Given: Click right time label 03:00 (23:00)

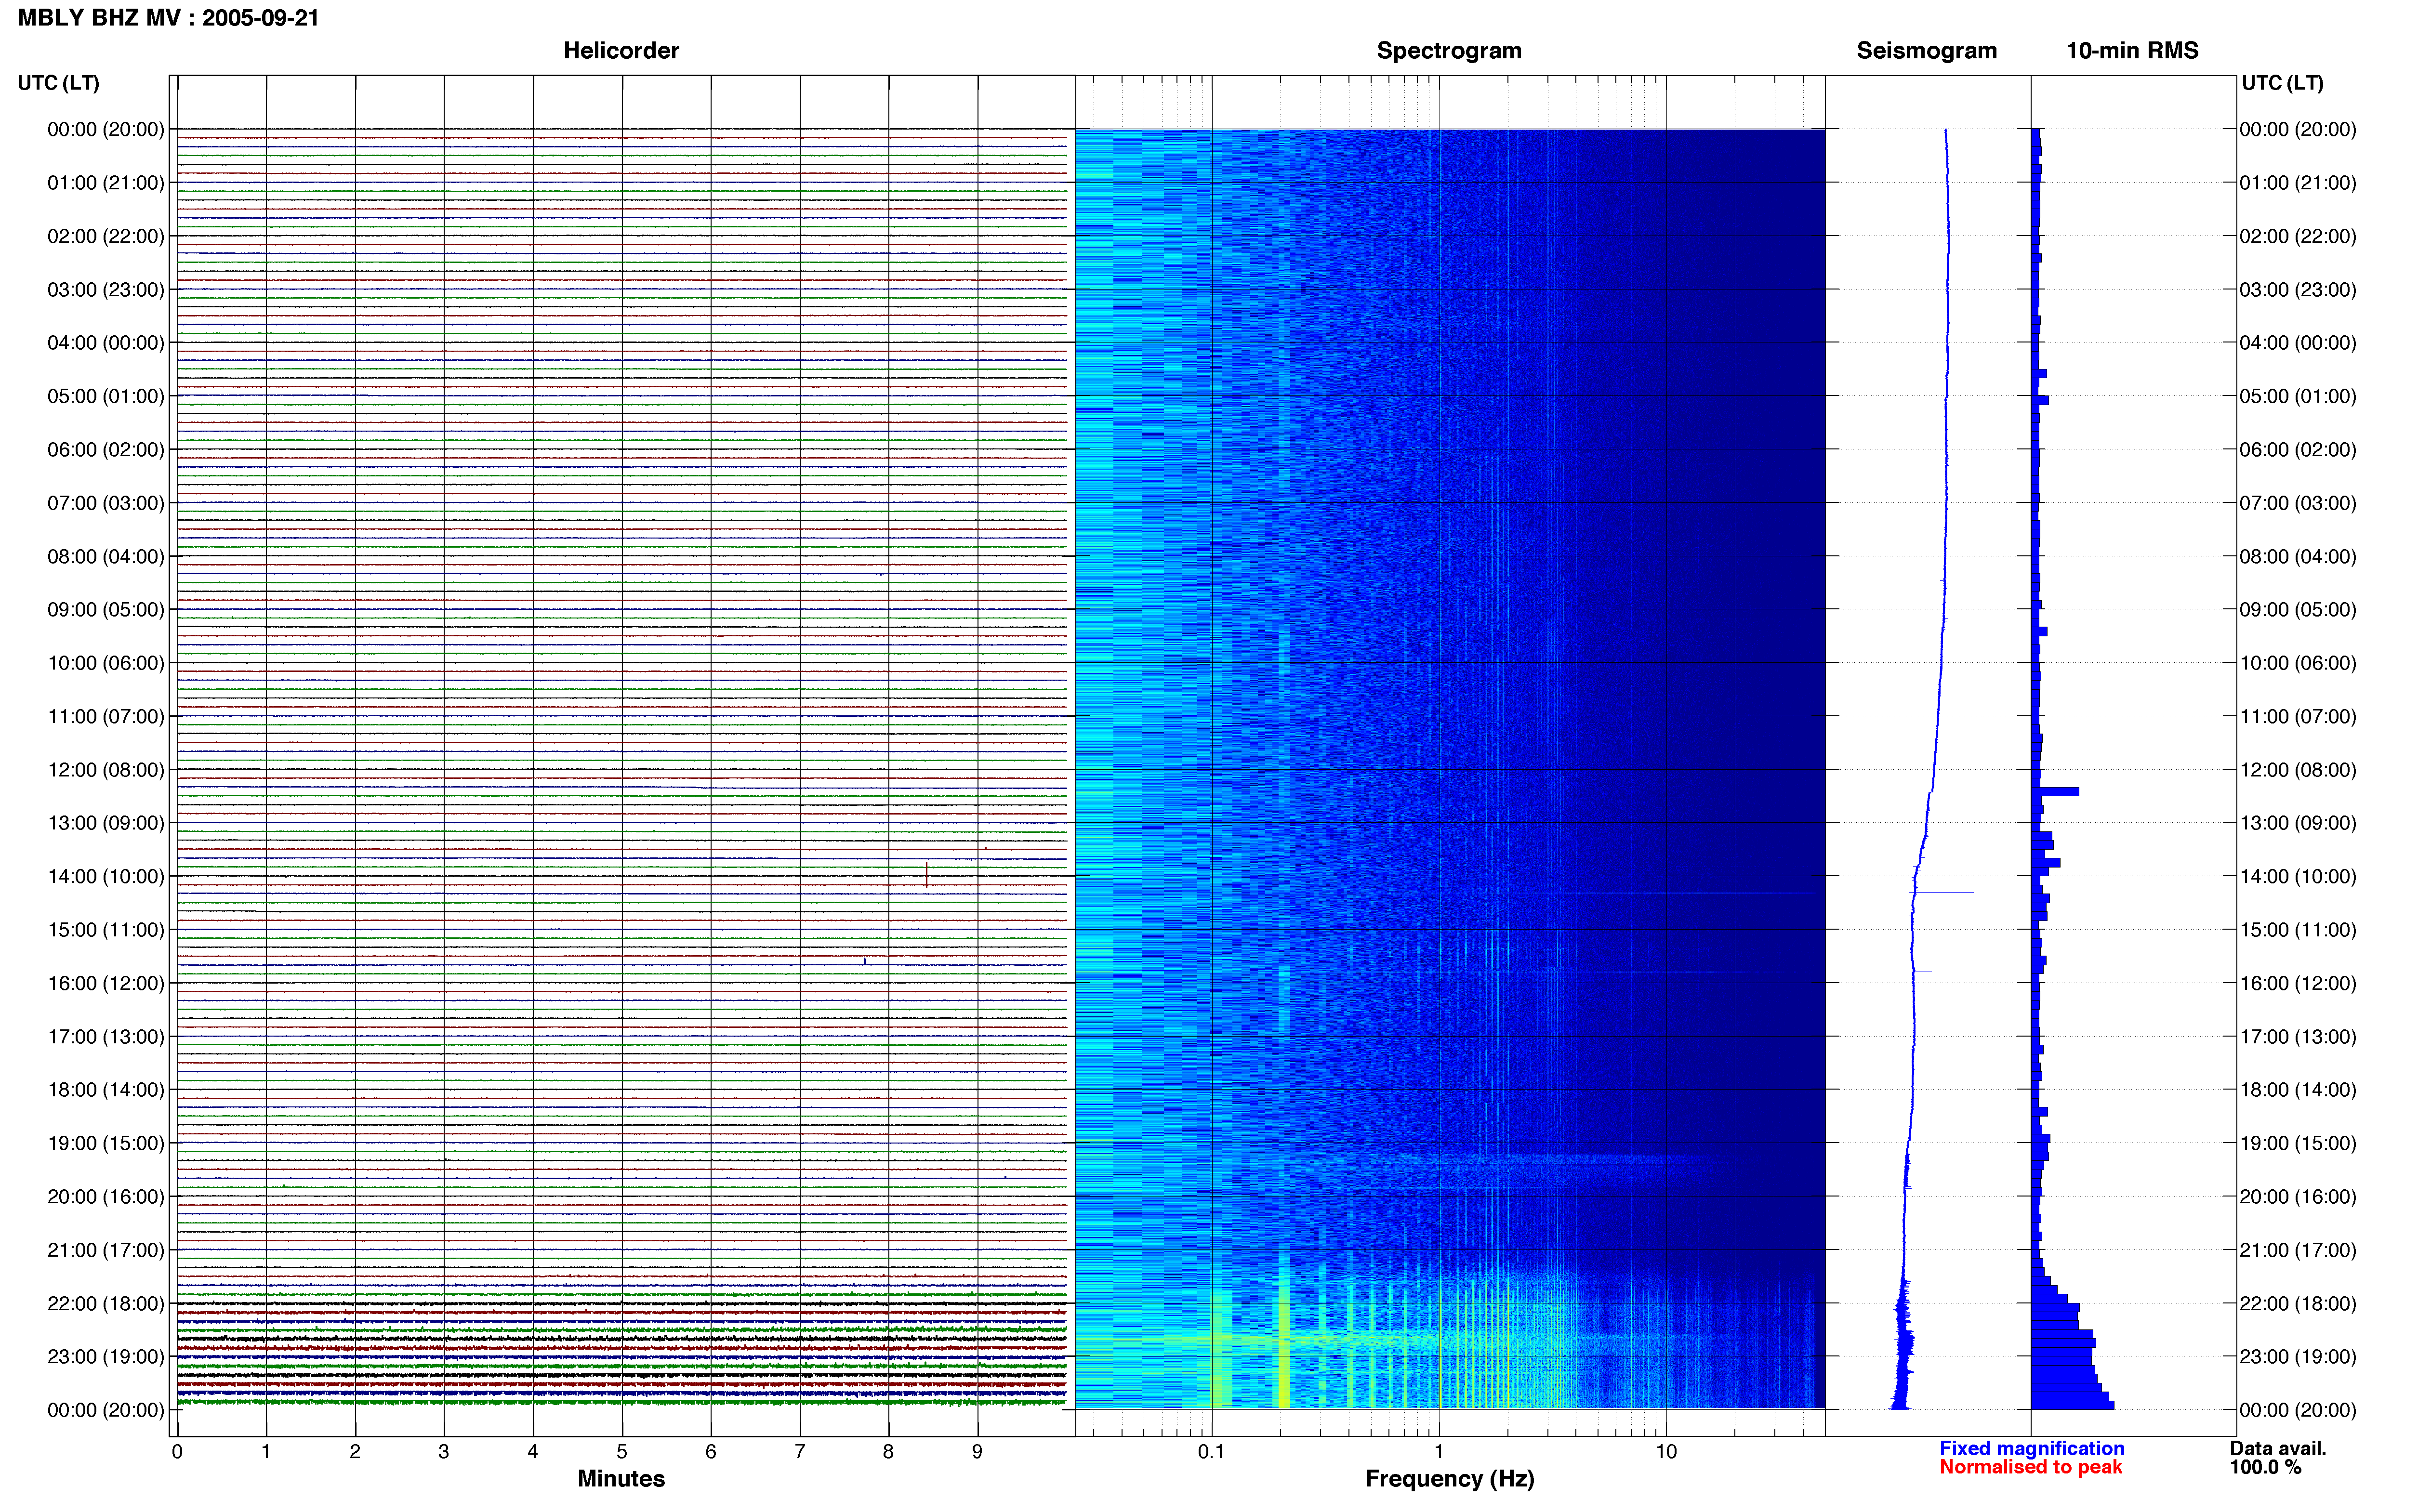Looking at the screenshot, I should [x=2297, y=290].
